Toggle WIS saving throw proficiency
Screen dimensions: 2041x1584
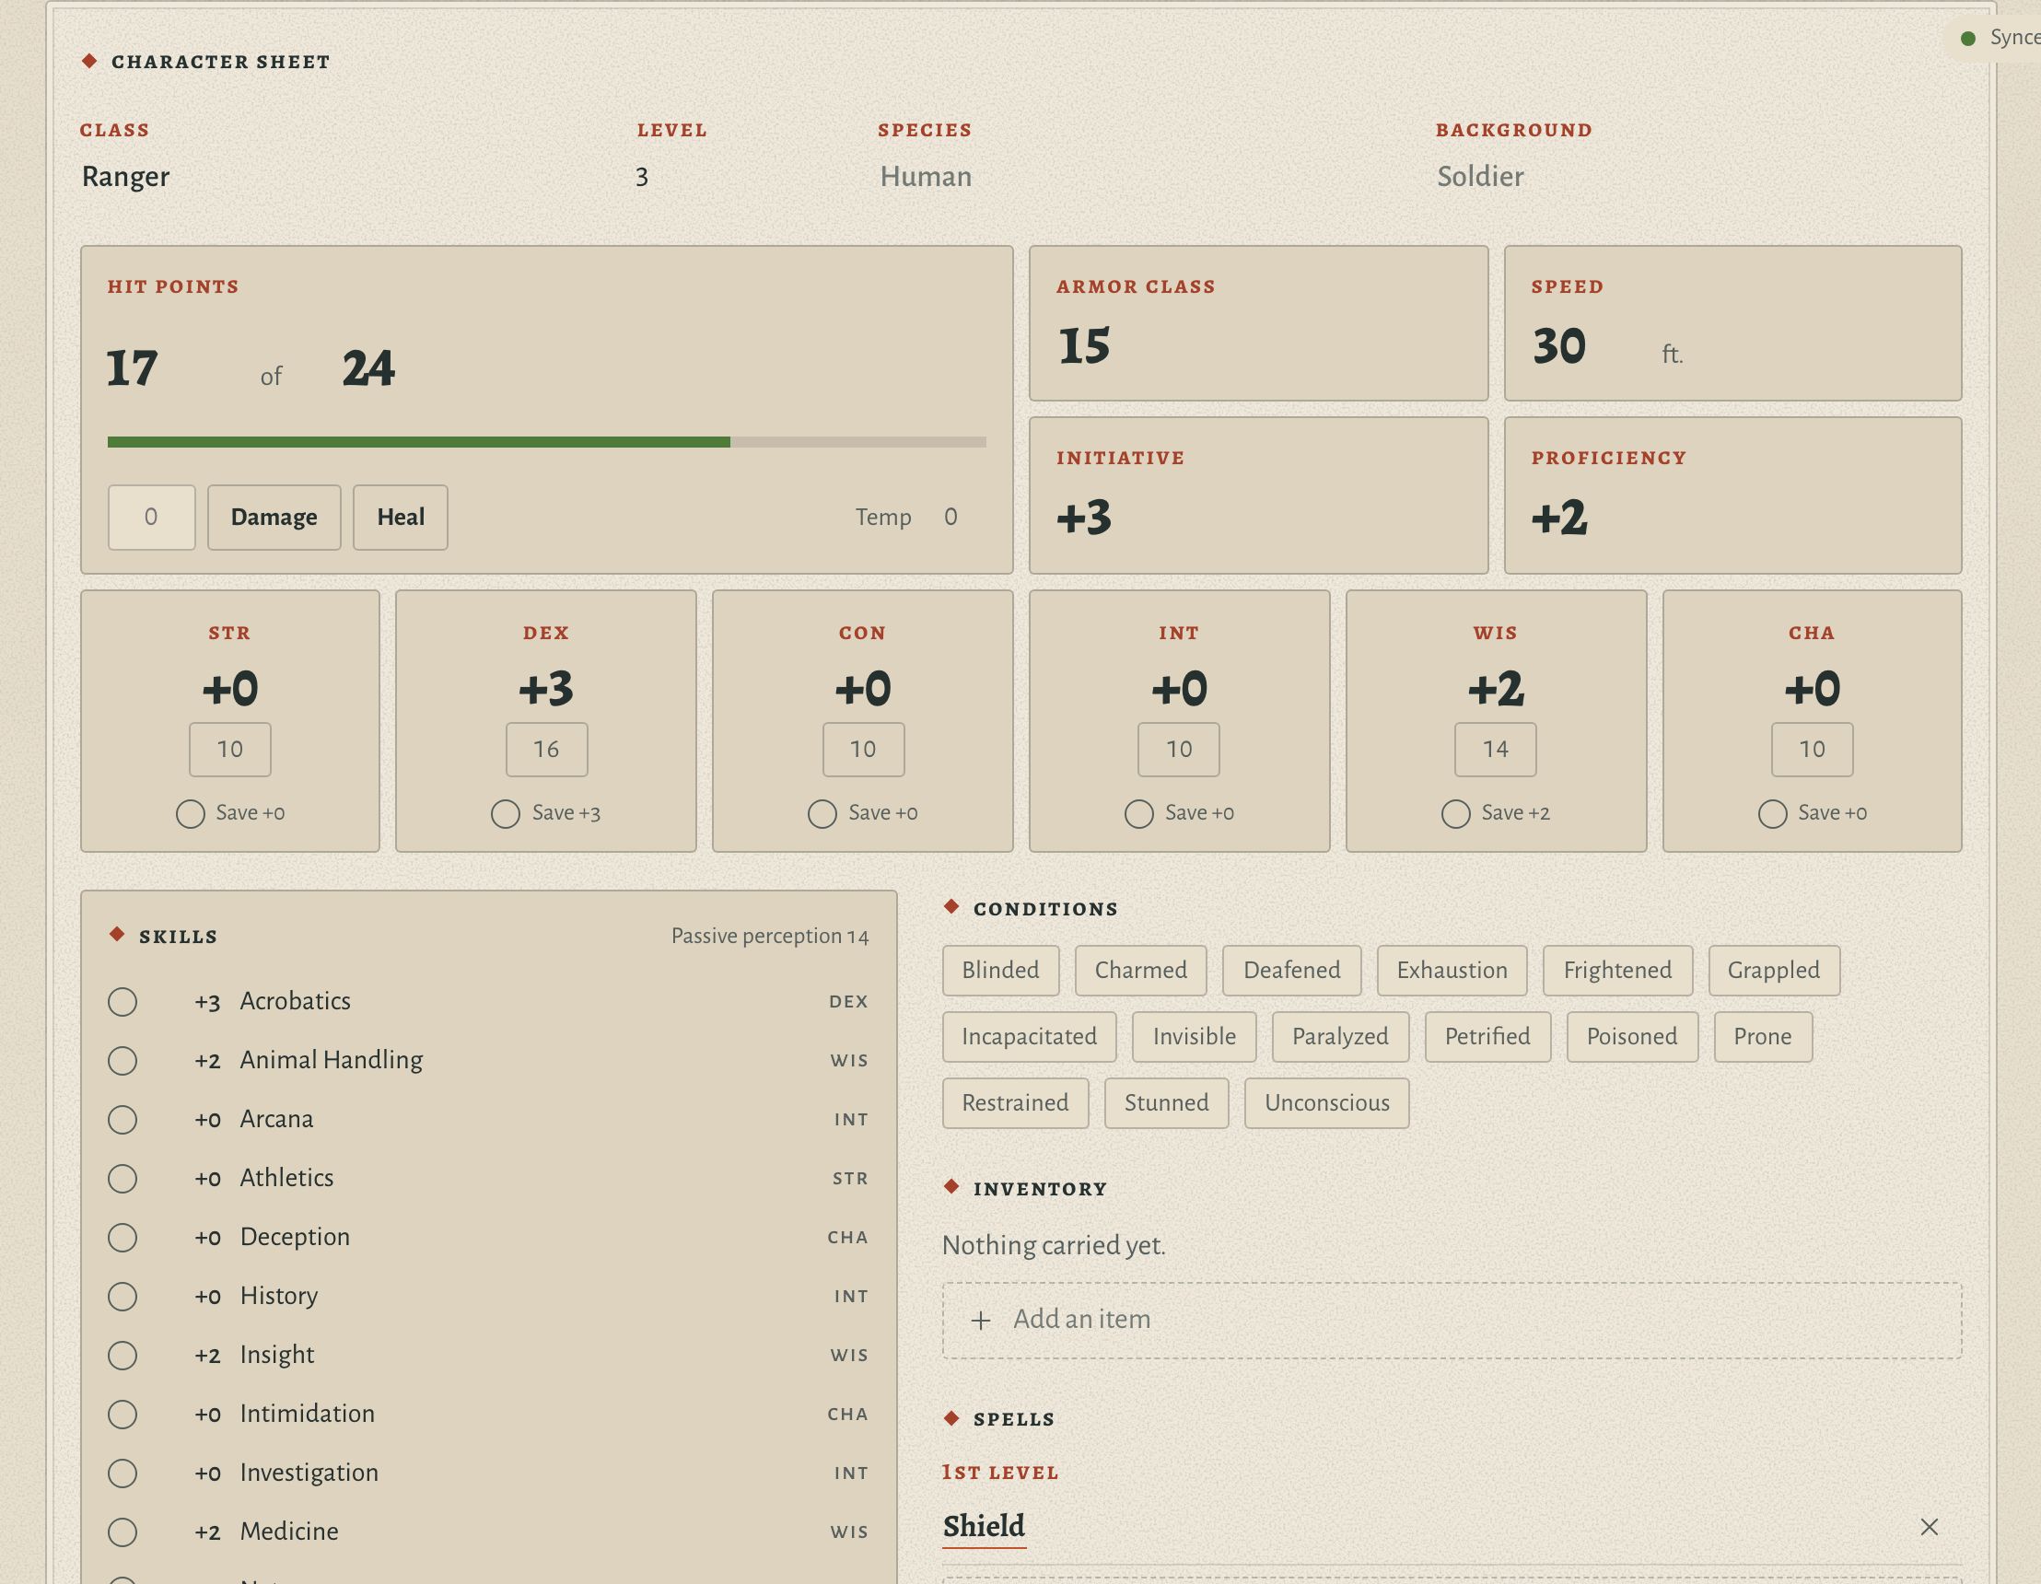tap(1455, 813)
